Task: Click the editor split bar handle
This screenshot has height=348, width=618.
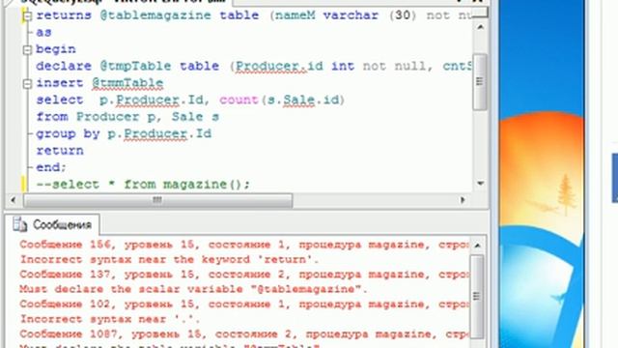Action: pyautogui.click(x=480, y=13)
